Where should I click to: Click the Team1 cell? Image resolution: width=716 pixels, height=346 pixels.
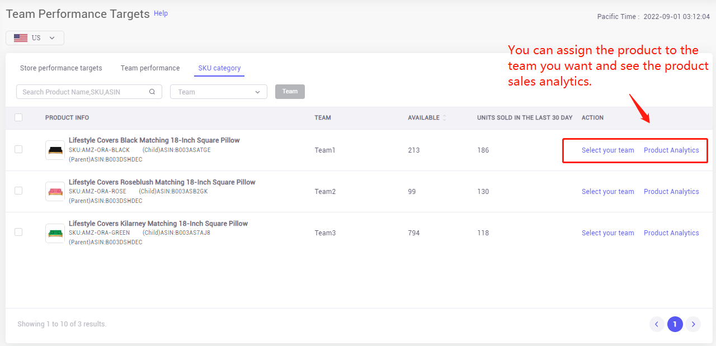point(325,150)
